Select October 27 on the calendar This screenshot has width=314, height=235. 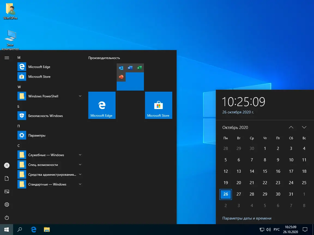[x=239, y=194]
